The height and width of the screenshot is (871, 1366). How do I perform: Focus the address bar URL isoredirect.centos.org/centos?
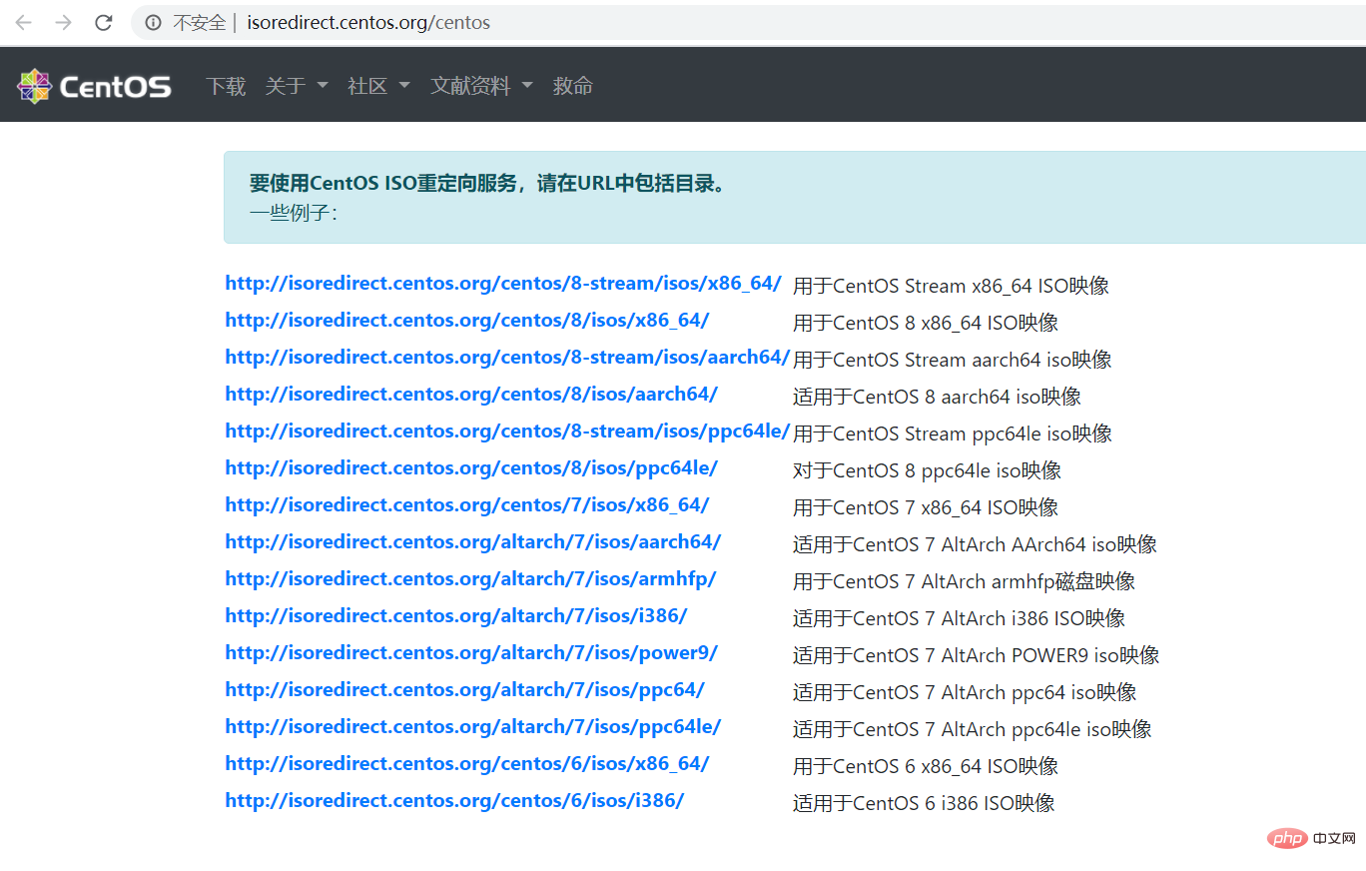pyautogui.click(x=368, y=22)
